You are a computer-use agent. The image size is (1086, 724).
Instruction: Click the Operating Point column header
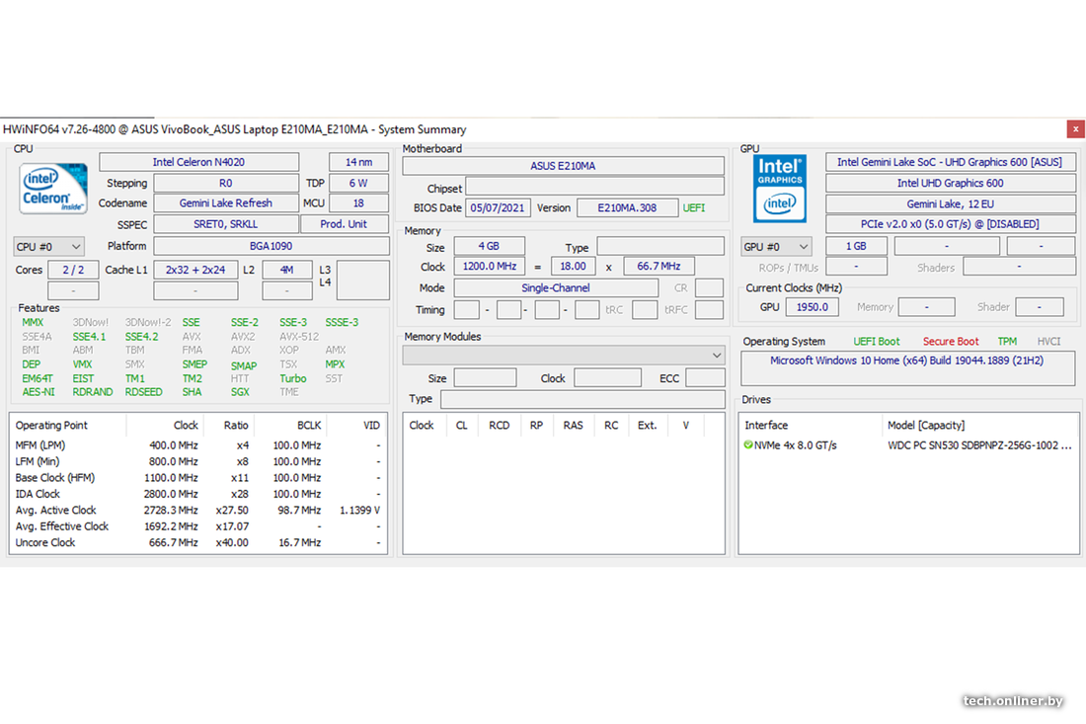coord(51,426)
